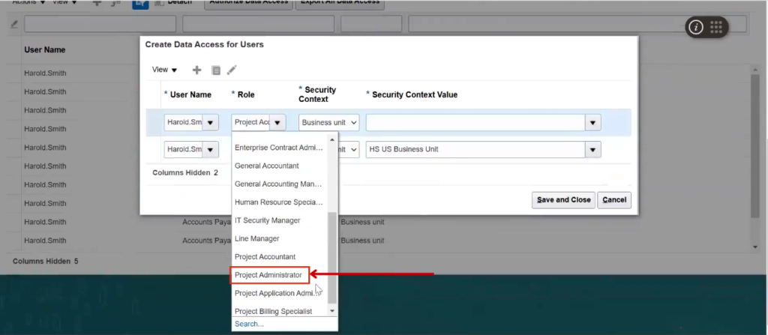Click the empty Security Context Value field

(x=475, y=122)
